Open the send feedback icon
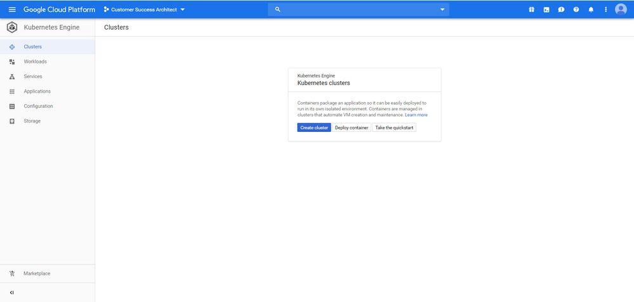The height and width of the screenshot is (302, 634). [561, 10]
